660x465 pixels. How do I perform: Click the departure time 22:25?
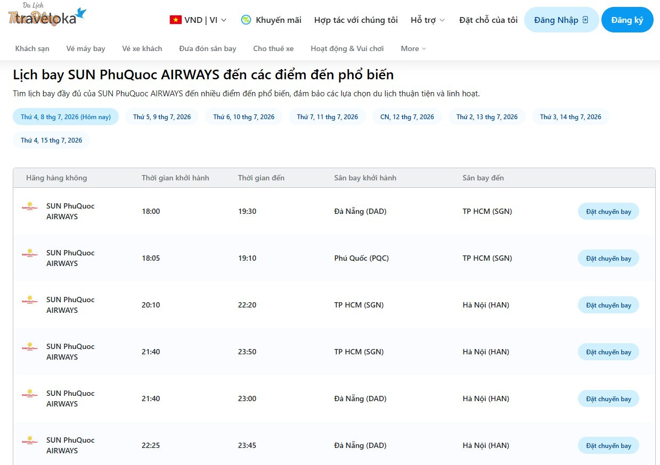pyautogui.click(x=151, y=445)
